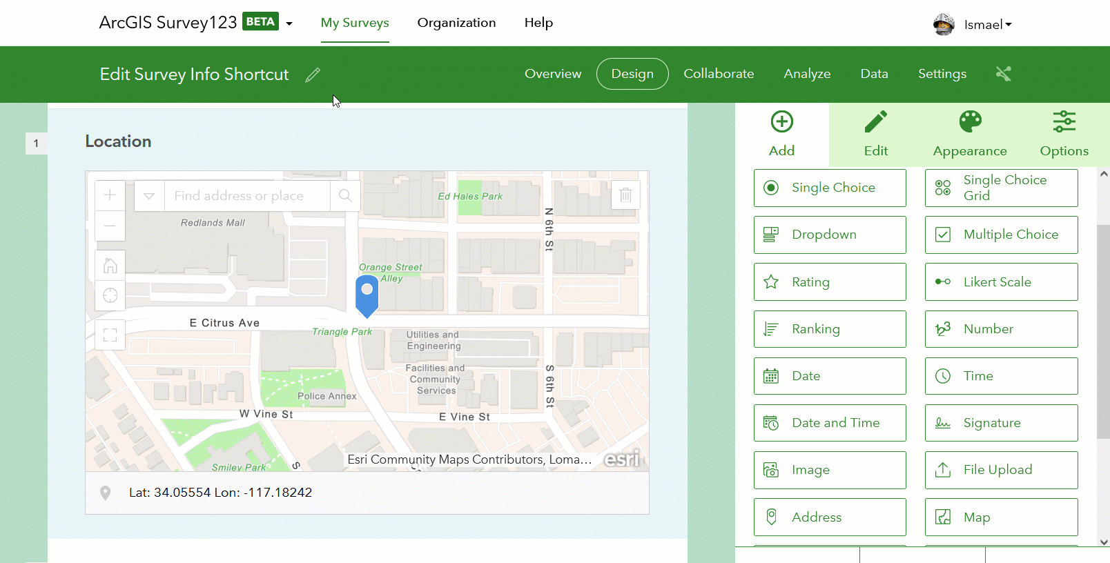Expand the ArcGIS Survey123 app dropdown arrow
The image size is (1110, 563).
coord(289,23)
